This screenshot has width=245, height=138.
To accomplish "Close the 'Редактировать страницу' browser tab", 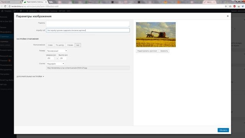I will (46, 2).
